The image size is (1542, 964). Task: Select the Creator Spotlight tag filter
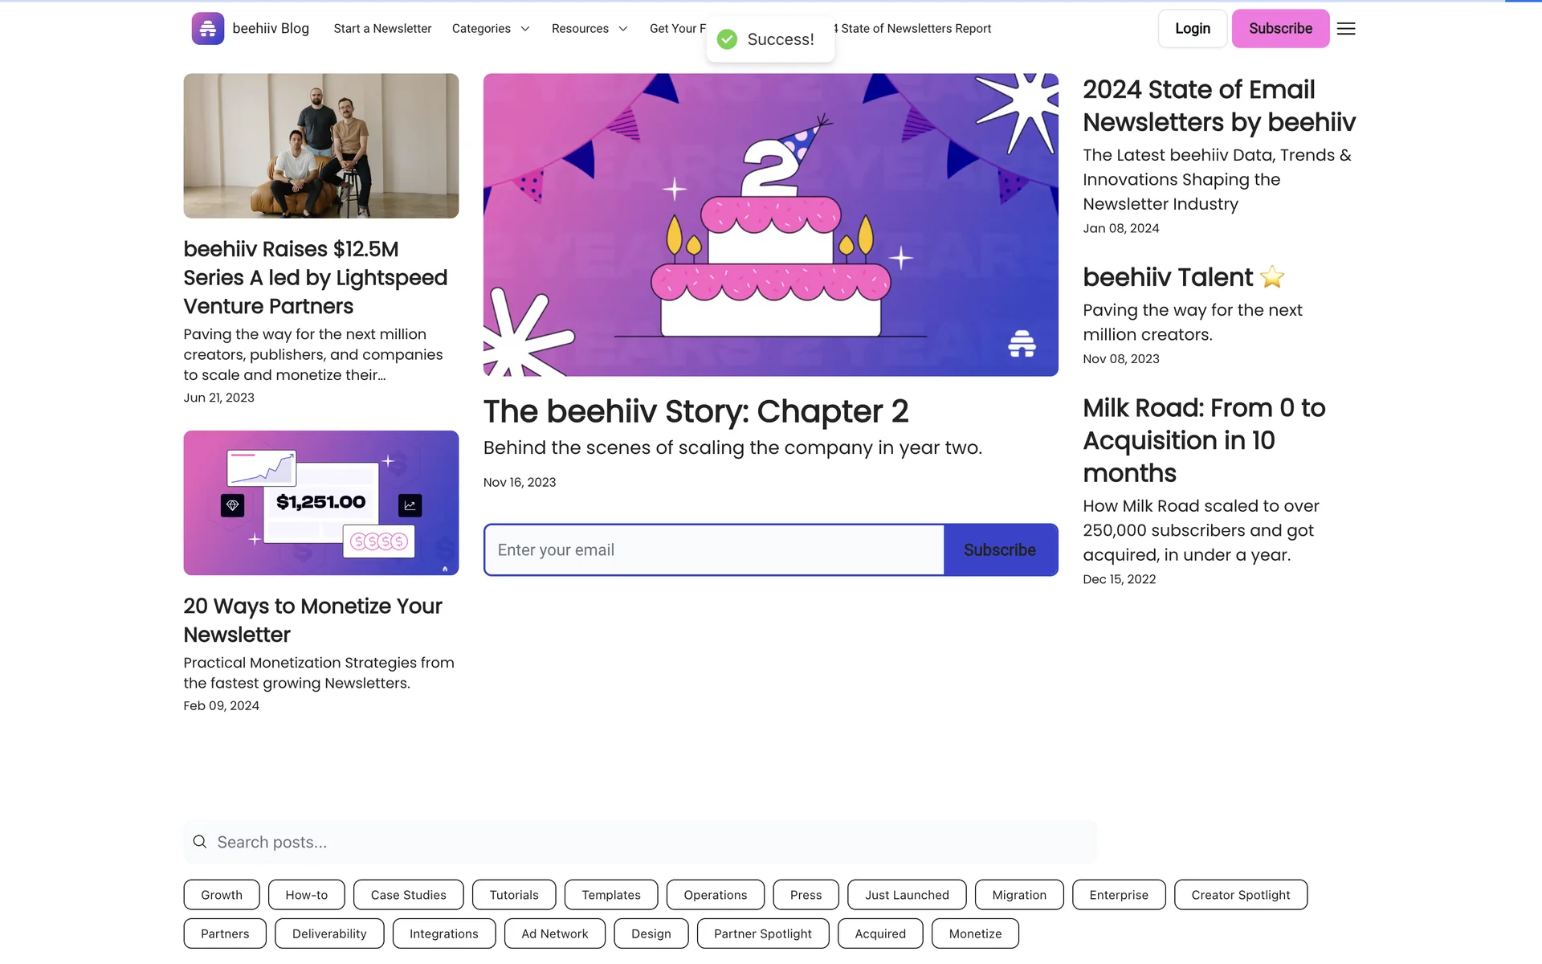1240,895
